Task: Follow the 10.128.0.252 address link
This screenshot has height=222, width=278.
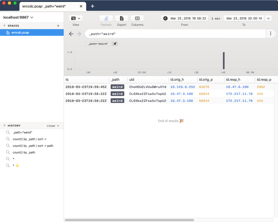Action: click(x=182, y=87)
